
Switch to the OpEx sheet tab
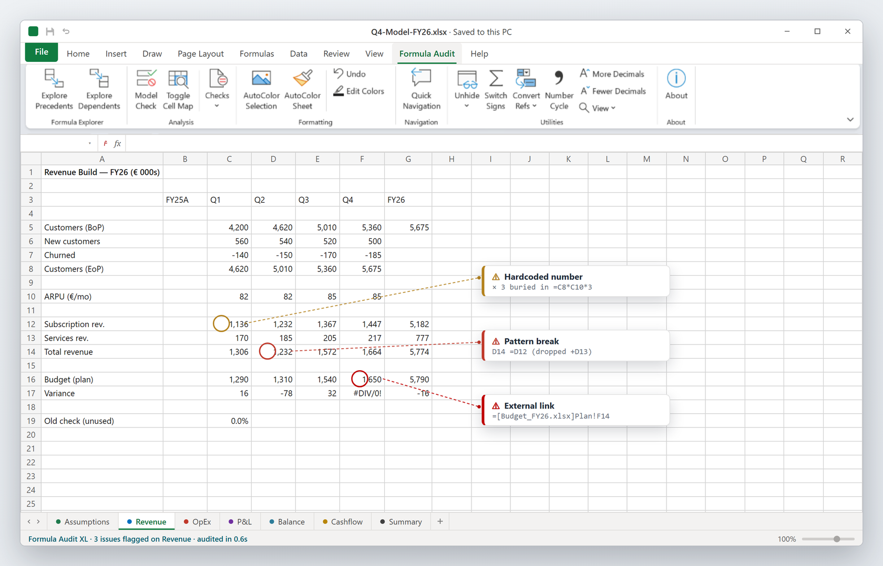coord(197,522)
